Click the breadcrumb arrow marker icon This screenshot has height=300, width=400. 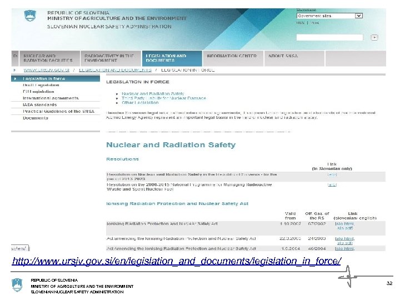click(14, 70)
